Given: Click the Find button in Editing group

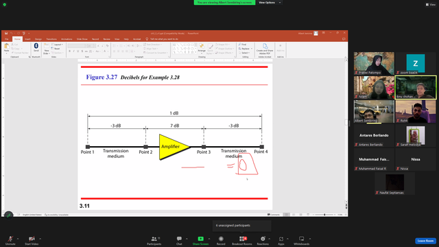Looking at the screenshot, I should (242, 45).
